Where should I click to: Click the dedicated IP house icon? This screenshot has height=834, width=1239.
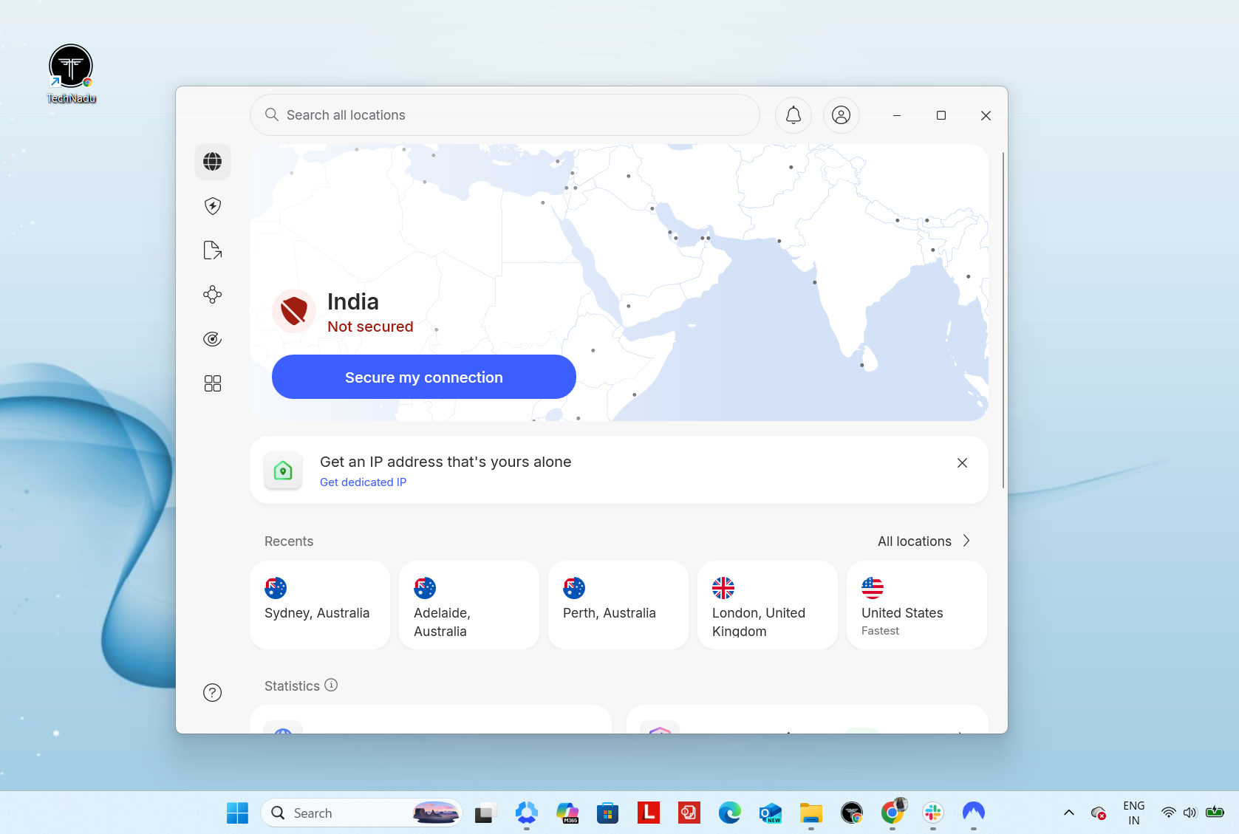tap(283, 470)
